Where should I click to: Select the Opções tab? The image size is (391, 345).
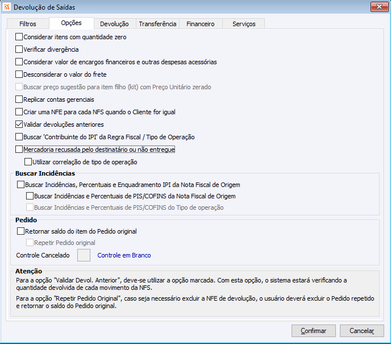tap(71, 23)
